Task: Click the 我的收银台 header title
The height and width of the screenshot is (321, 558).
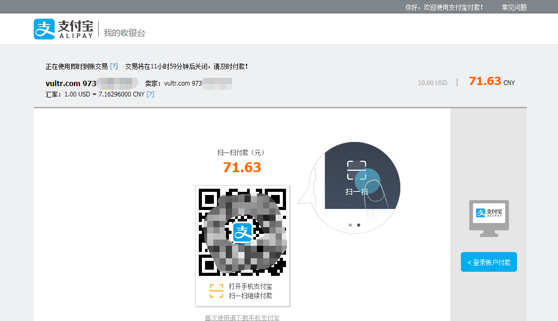Action: point(125,33)
